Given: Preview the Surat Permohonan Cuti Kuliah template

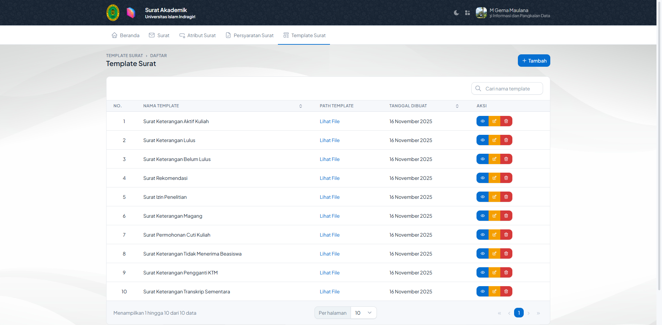Looking at the screenshot, I should [482, 235].
